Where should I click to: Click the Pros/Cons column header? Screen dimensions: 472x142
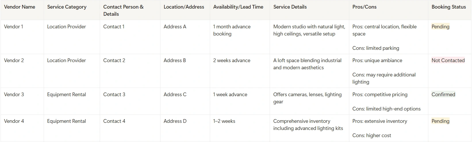[x=364, y=7]
